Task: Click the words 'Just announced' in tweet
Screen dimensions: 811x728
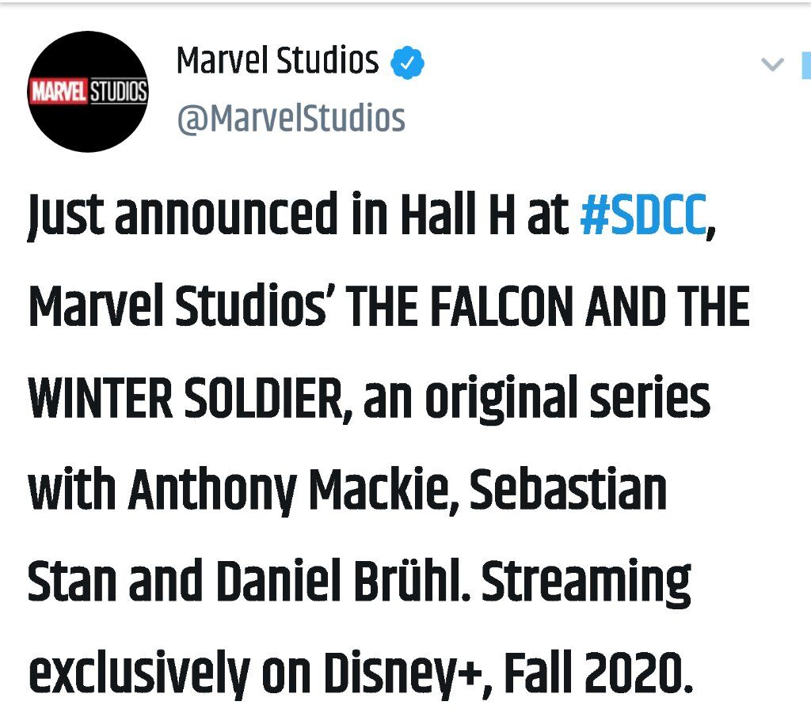Action: [183, 214]
